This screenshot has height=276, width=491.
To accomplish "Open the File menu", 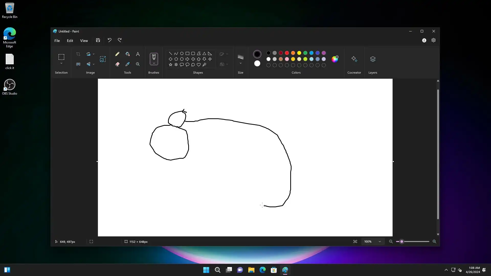I will click(57, 40).
